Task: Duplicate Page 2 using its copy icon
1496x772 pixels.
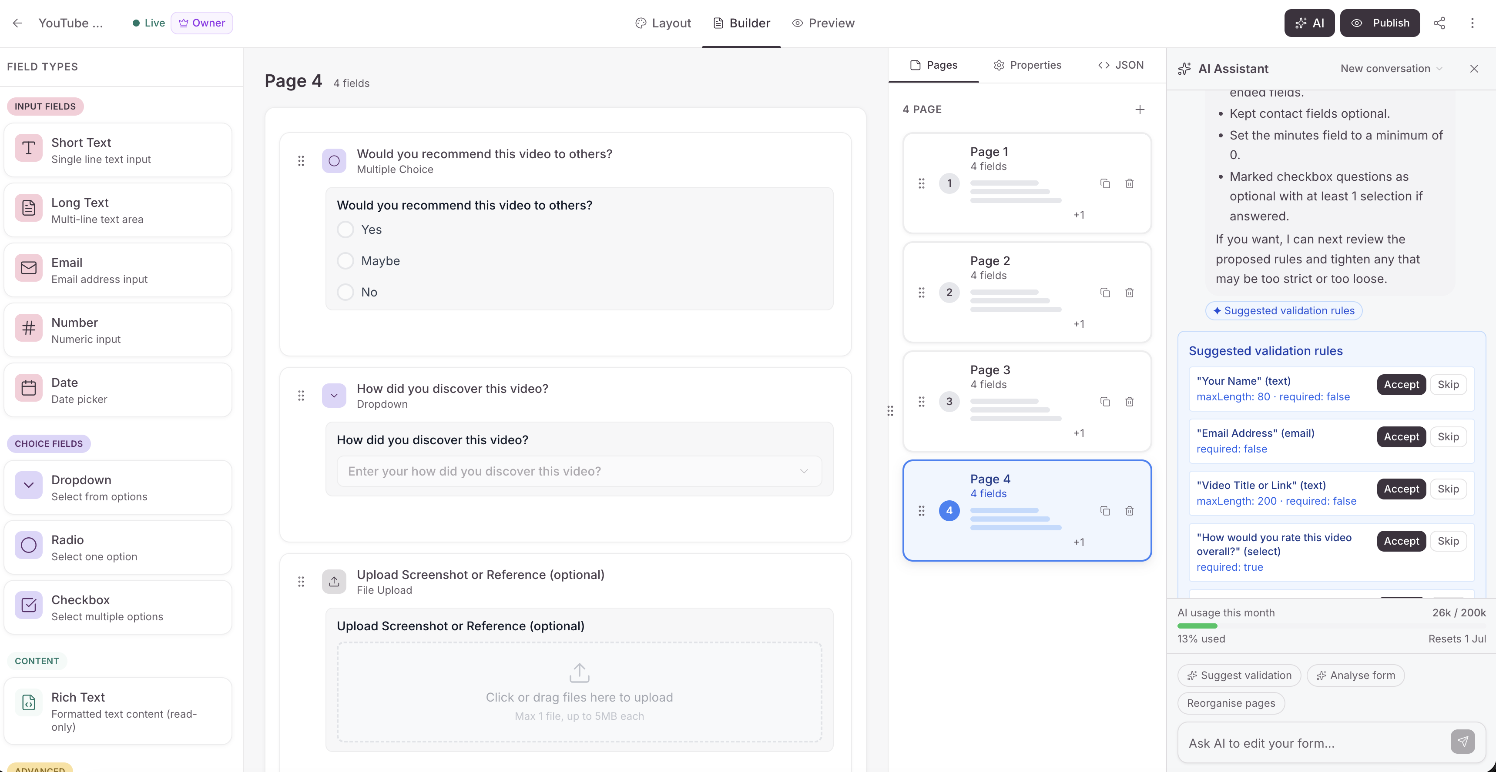Action: click(1105, 293)
